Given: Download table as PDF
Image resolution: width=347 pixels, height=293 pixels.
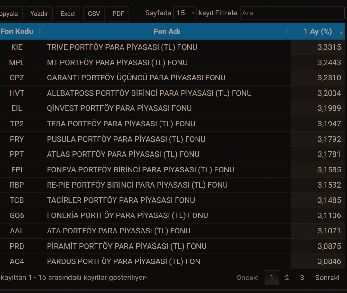Looking at the screenshot, I should 118,14.
